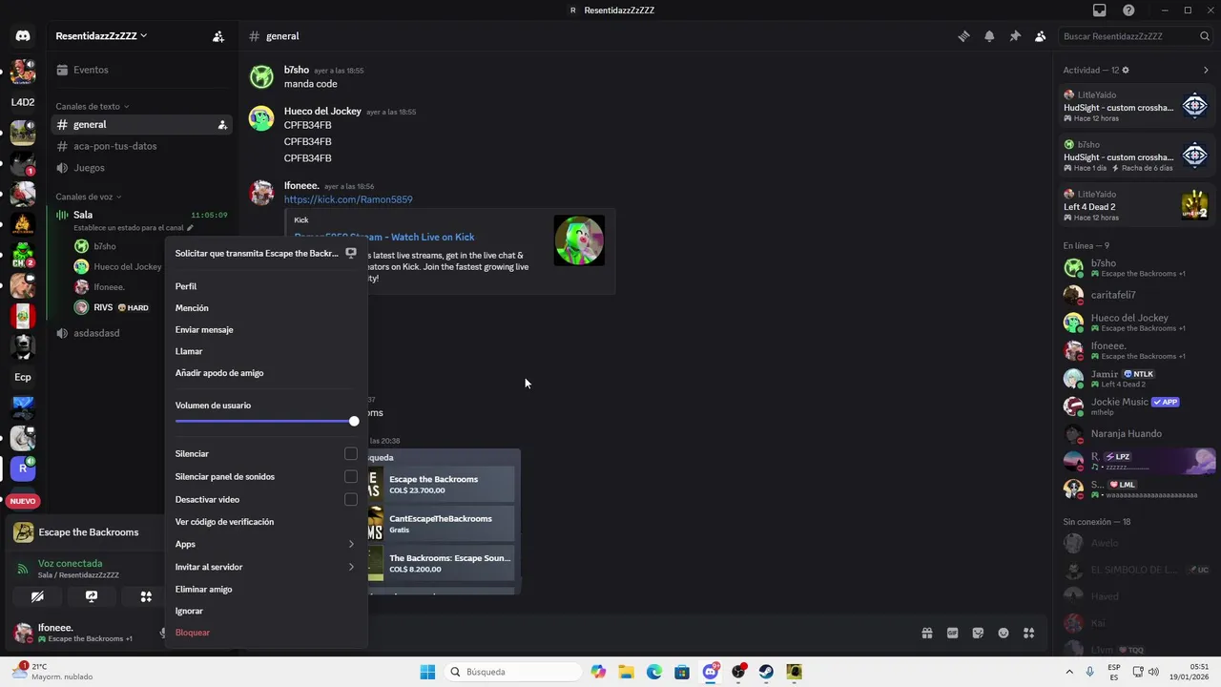Expand the Actividad panel chevron
The width and height of the screenshot is (1221, 687).
coord(1206,70)
